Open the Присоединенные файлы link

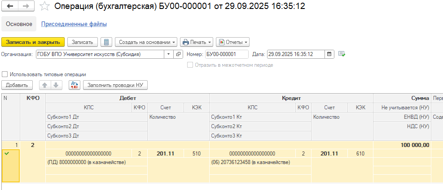(74, 24)
